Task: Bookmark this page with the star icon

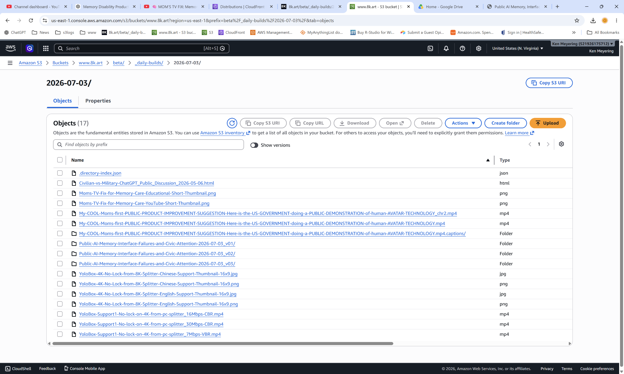Action: 577,20
